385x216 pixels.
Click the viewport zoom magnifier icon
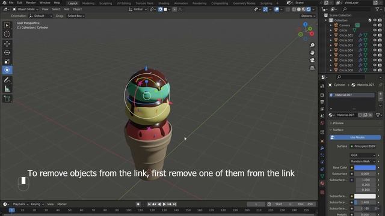312,46
